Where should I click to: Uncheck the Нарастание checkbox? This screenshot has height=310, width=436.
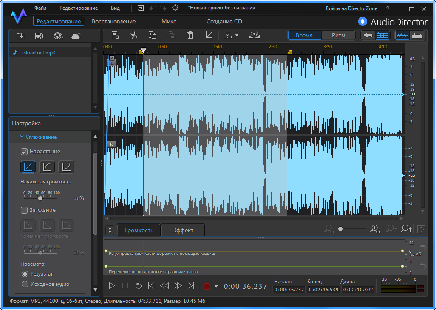24,152
